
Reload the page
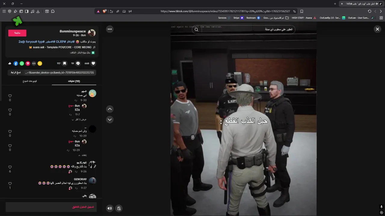coord(369,11)
